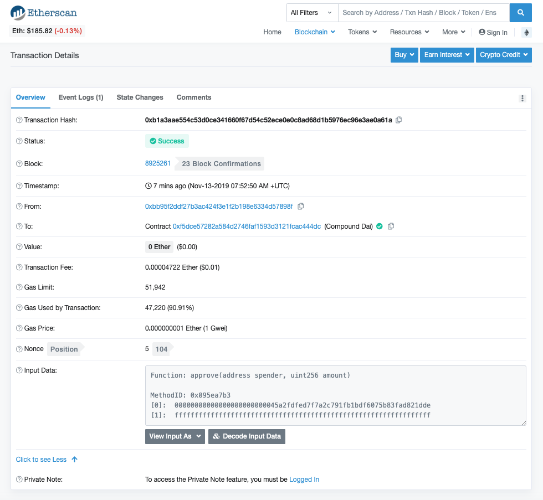The image size is (543, 500).
Task: Expand the Blockchain menu
Action: pyautogui.click(x=315, y=32)
